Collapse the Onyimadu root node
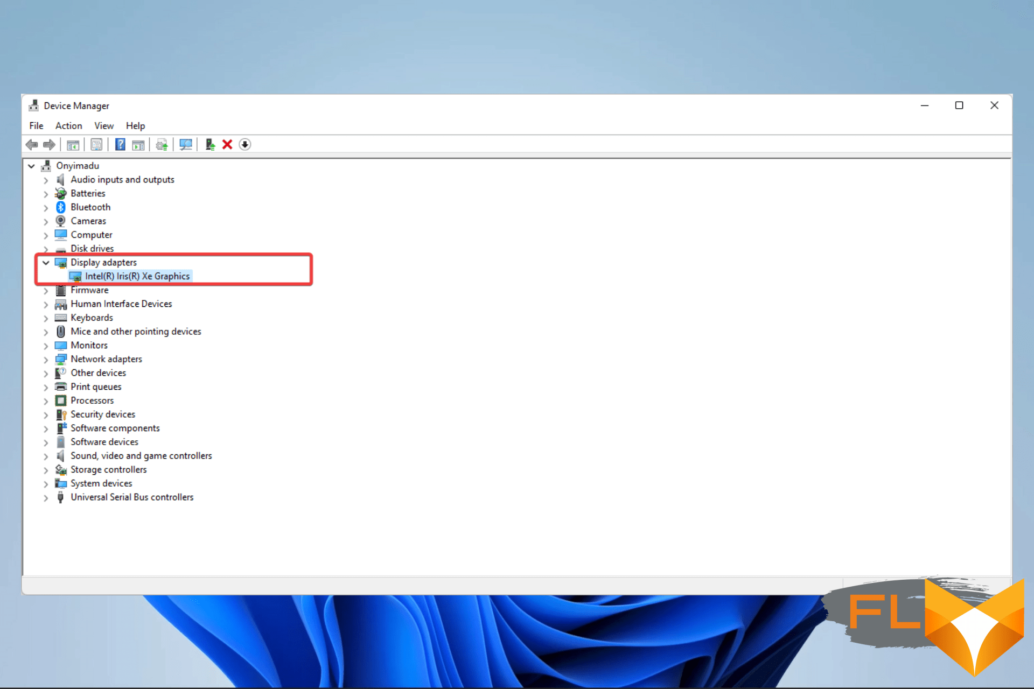 [x=31, y=166]
